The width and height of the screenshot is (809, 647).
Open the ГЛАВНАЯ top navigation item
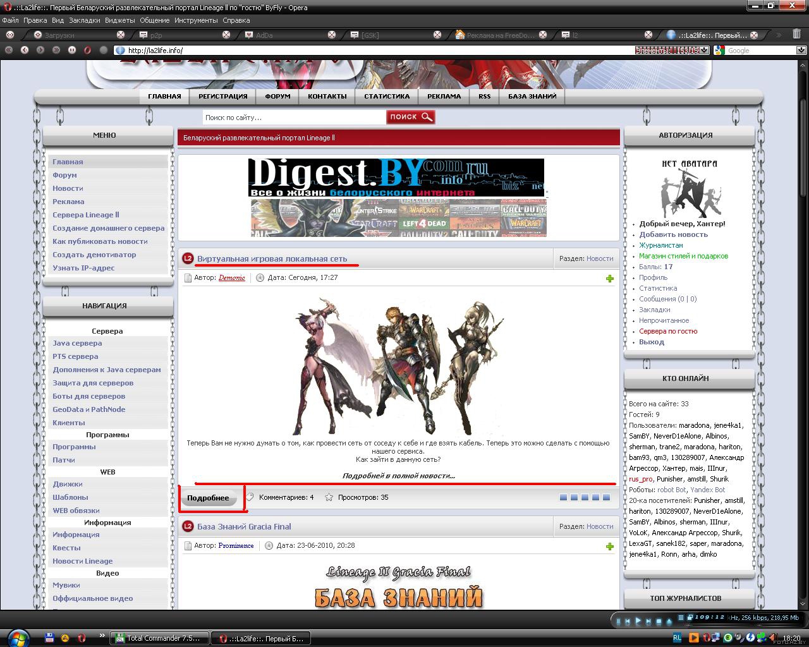click(x=164, y=96)
